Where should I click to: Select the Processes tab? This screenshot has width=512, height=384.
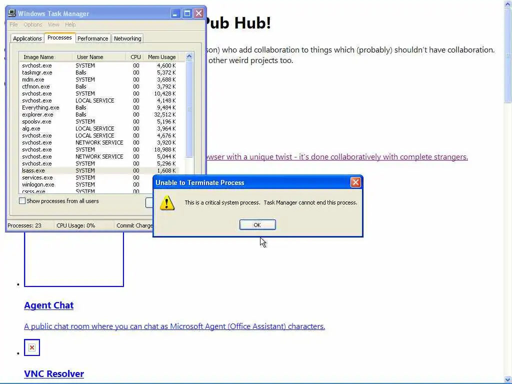(x=59, y=37)
